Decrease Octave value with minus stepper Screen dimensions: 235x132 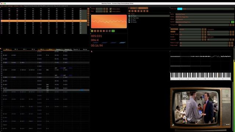pos(104,9)
